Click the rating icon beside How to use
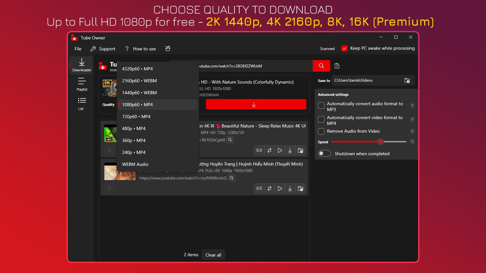486x273 pixels. point(168,49)
